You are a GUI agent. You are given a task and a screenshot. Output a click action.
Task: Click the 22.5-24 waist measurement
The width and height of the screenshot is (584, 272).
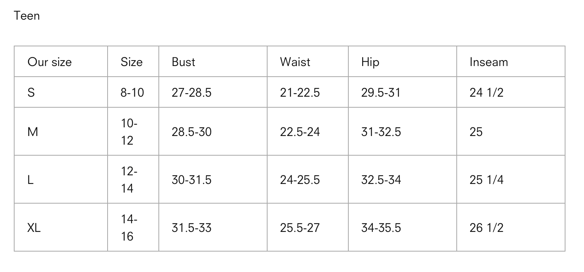(x=300, y=132)
